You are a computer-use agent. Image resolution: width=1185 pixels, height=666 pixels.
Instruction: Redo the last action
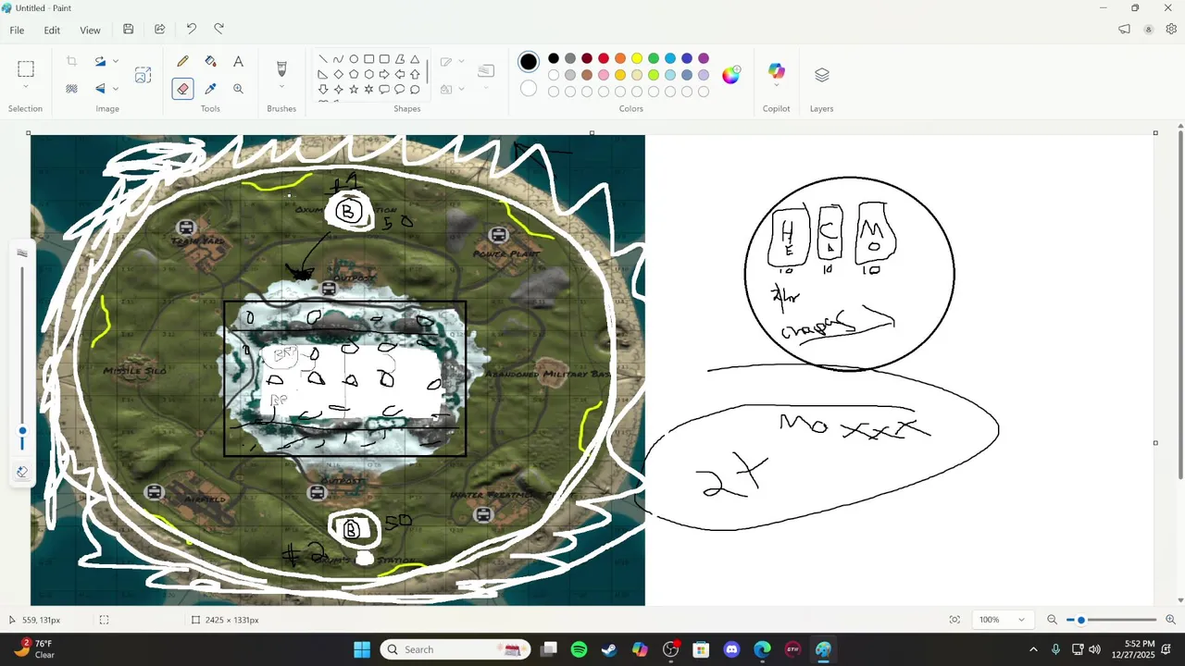click(x=219, y=30)
